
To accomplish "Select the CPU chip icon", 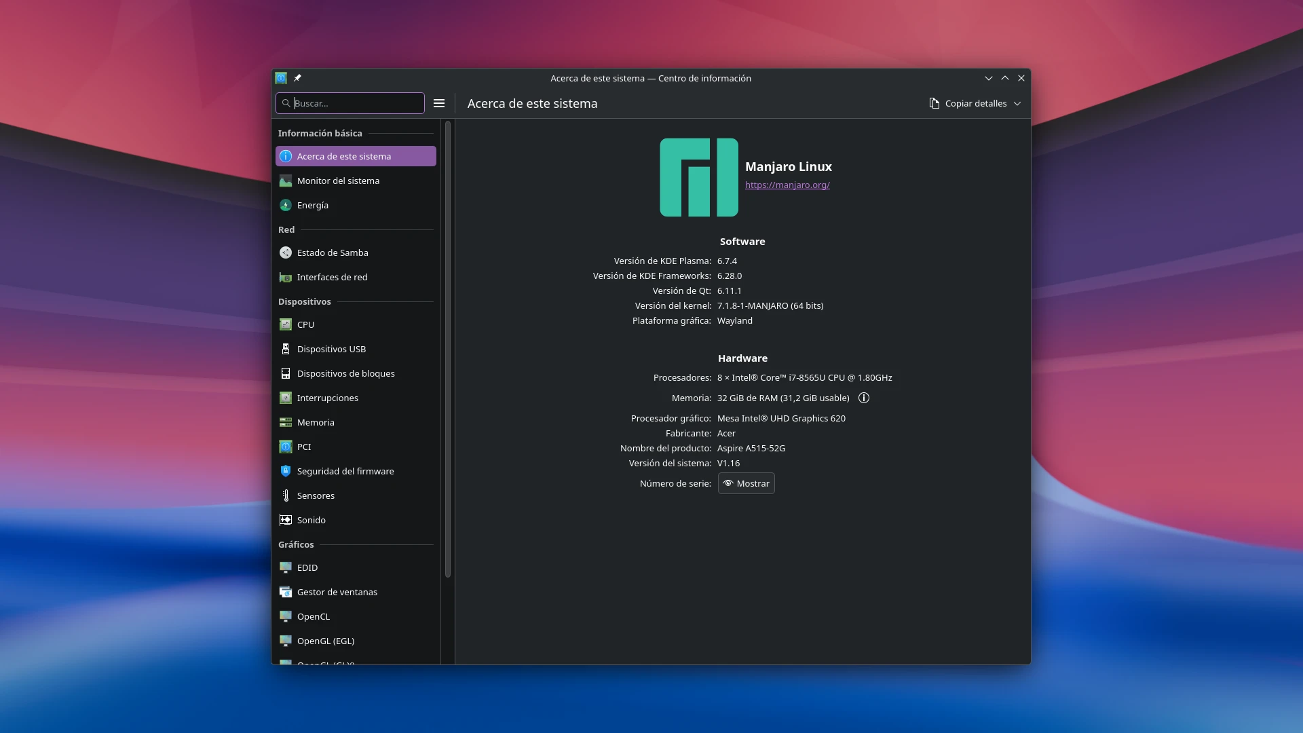I will [286, 324].
